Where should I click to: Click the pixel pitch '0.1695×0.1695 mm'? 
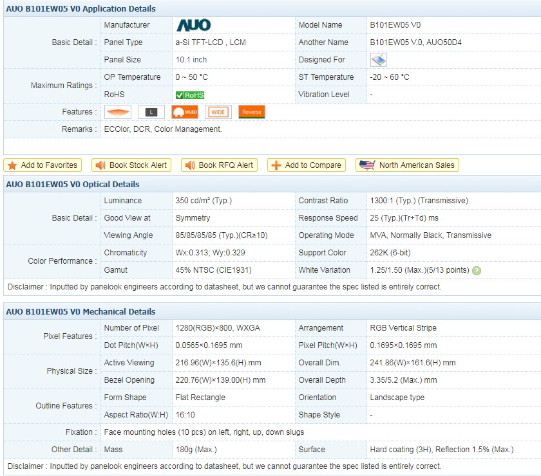click(x=403, y=345)
